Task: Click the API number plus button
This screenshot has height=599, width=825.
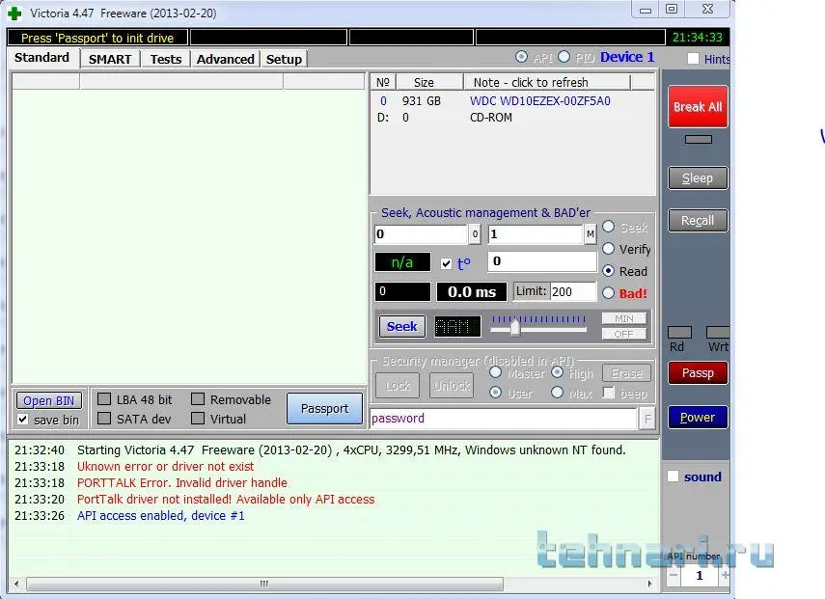Action: click(x=725, y=575)
